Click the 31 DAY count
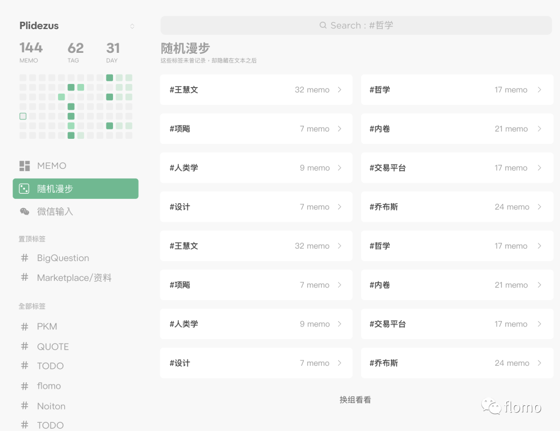 click(113, 52)
